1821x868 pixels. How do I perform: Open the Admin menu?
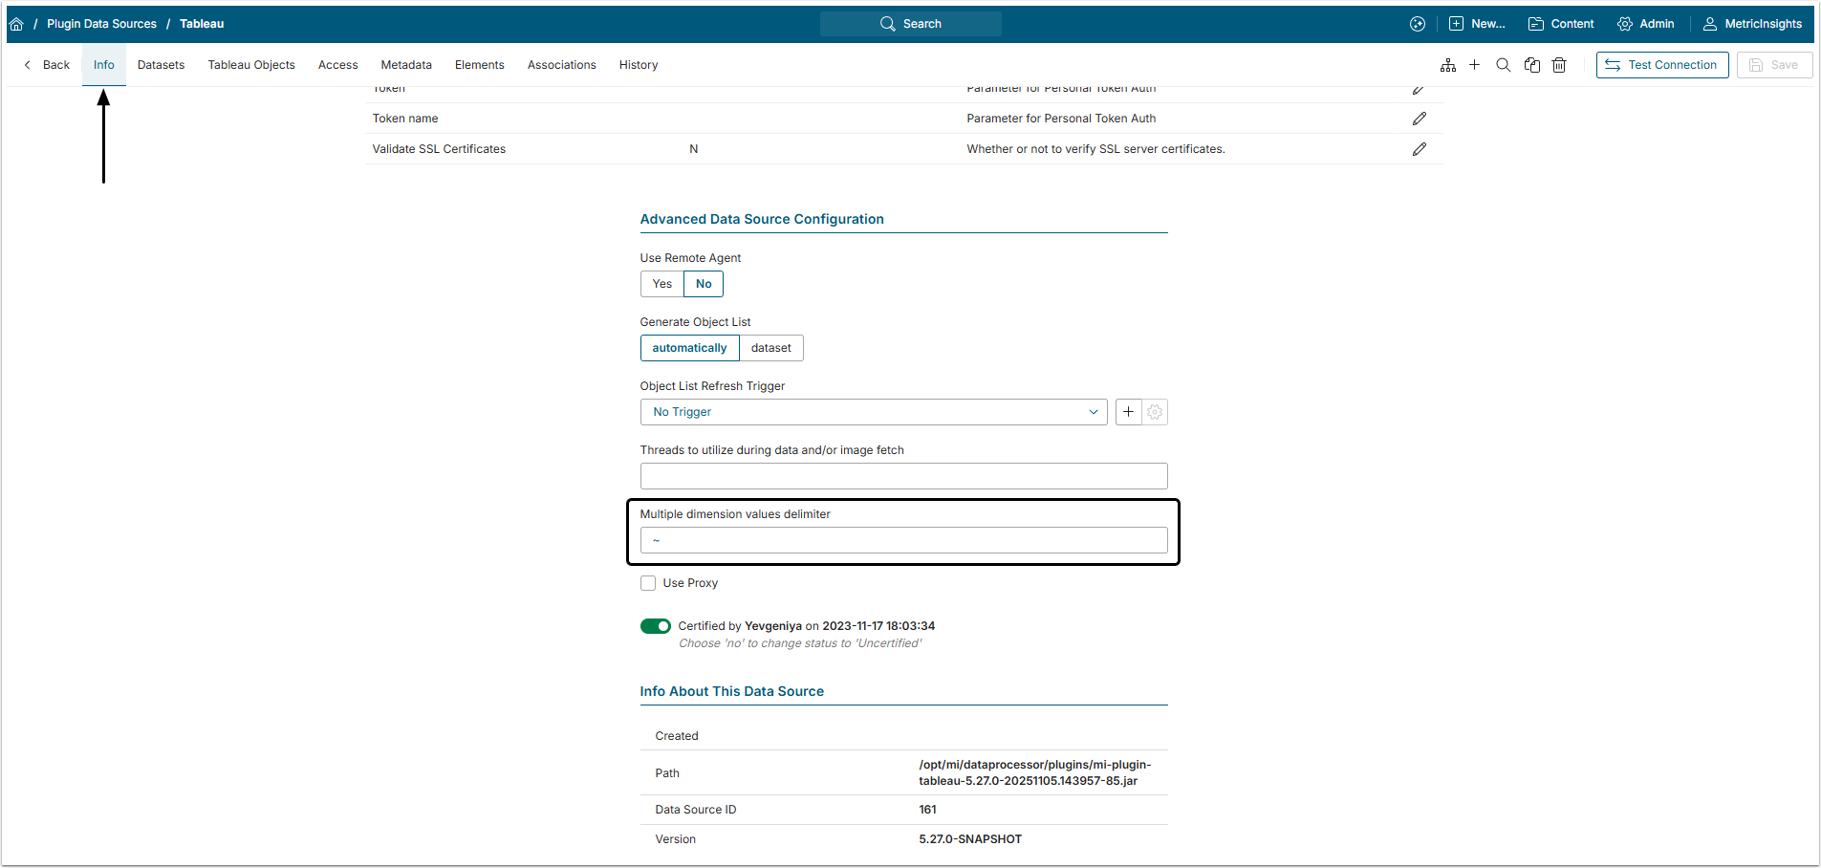tap(1646, 24)
